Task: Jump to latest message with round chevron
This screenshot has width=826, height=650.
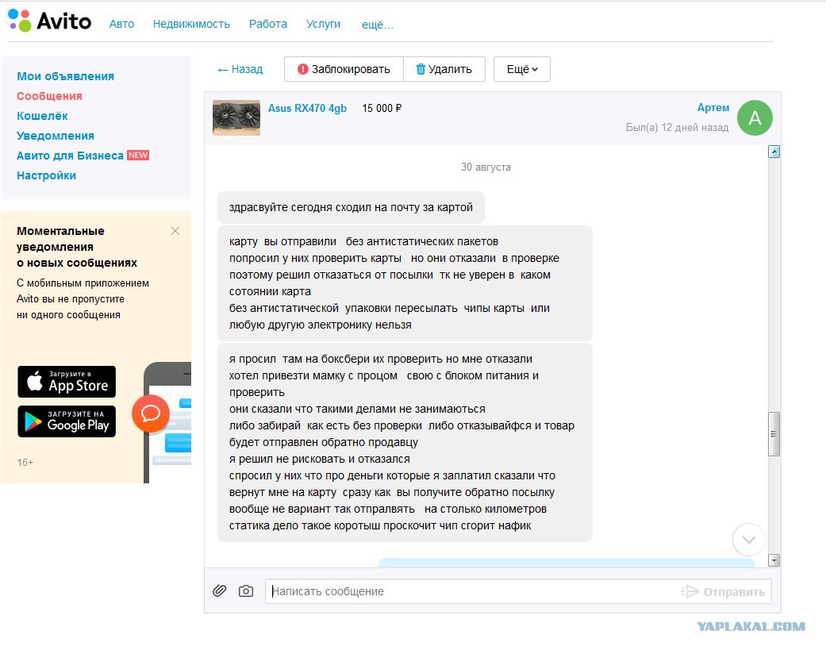Action: pyautogui.click(x=748, y=540)
